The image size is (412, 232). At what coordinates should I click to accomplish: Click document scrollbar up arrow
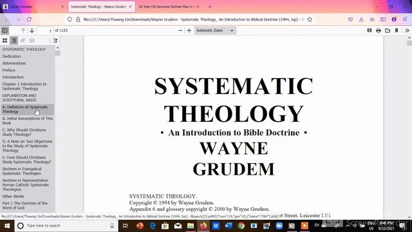(409, 38)
